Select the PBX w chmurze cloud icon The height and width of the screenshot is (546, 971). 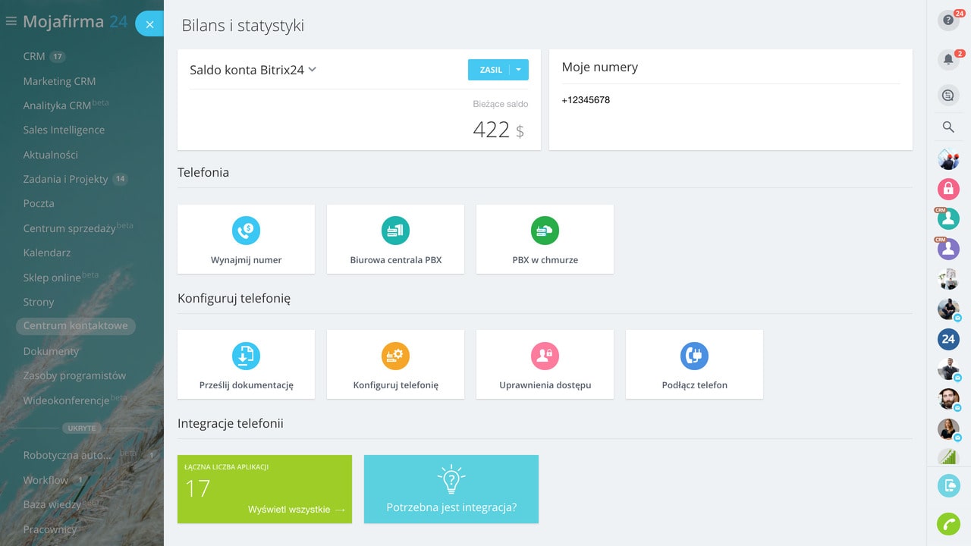tap(545, 231)
